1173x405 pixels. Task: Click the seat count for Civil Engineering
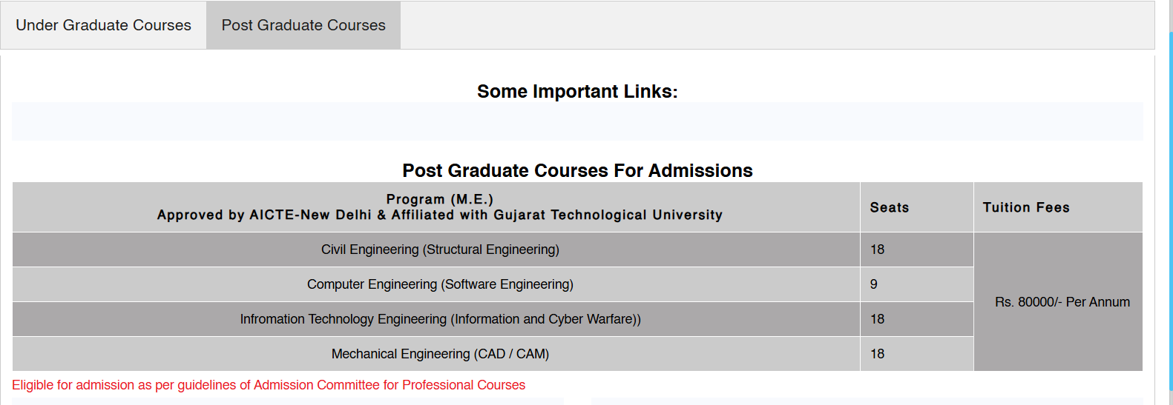877,250
